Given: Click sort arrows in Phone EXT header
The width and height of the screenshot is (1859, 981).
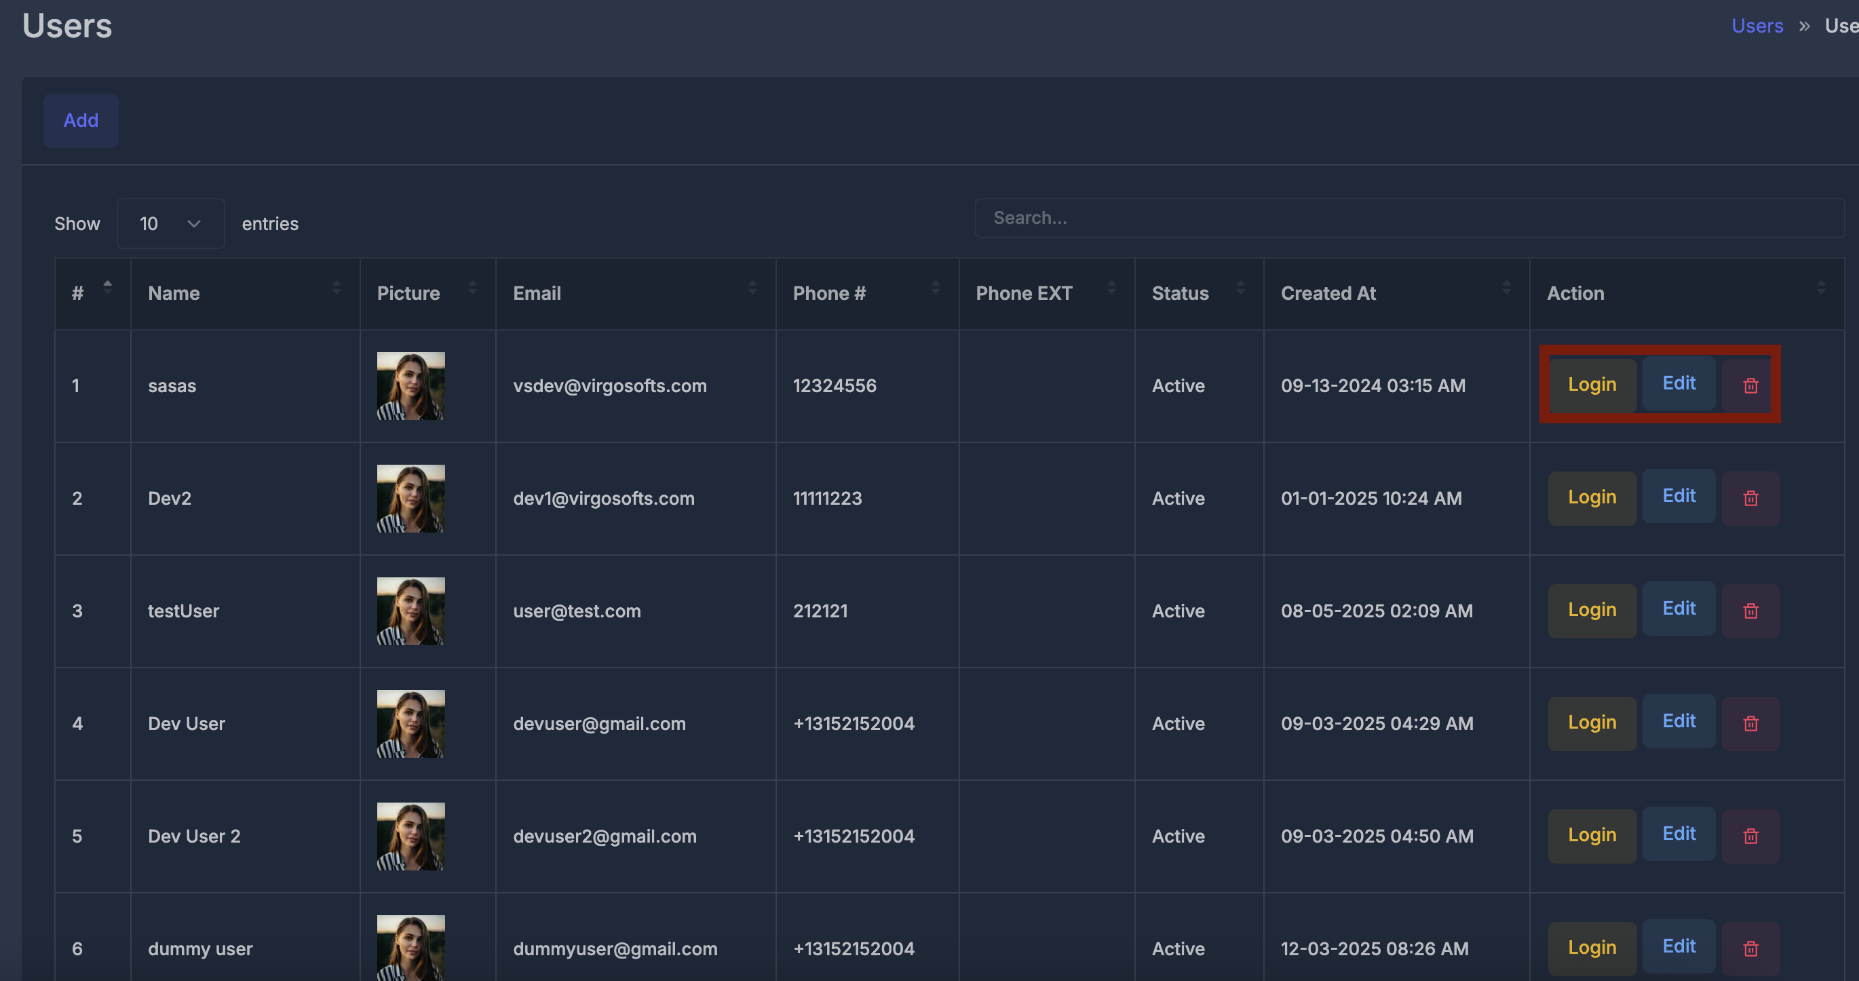Looking at the screenshot, I should (1111, 287).
